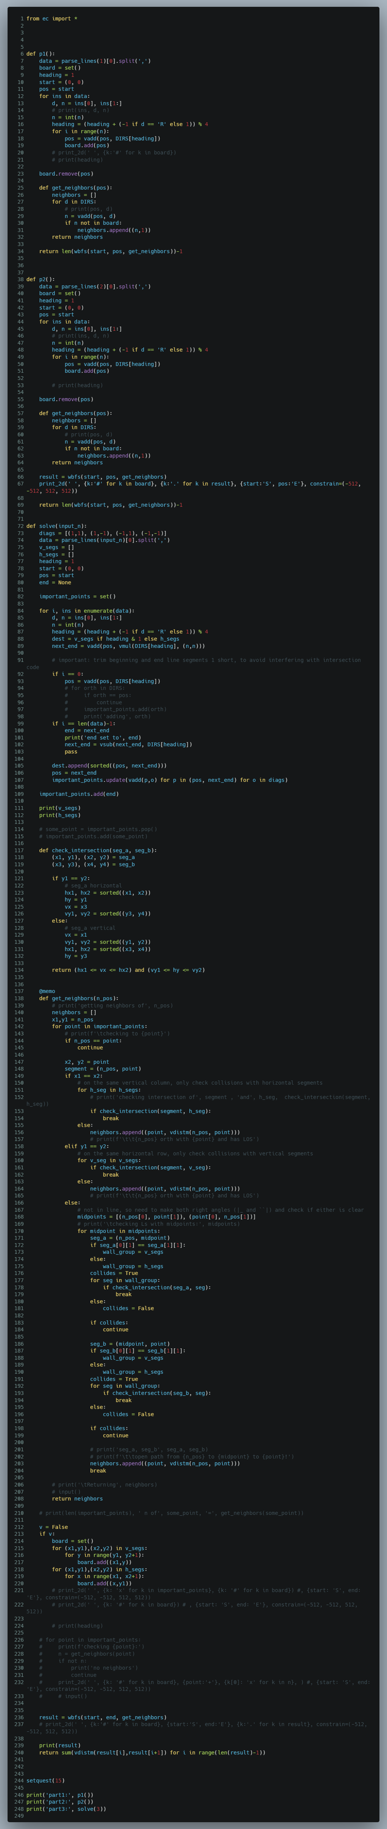Viewport: 387px width, 1829px height.
Task: Click the 'print(h_segs)' line
Action: point(60,815)
